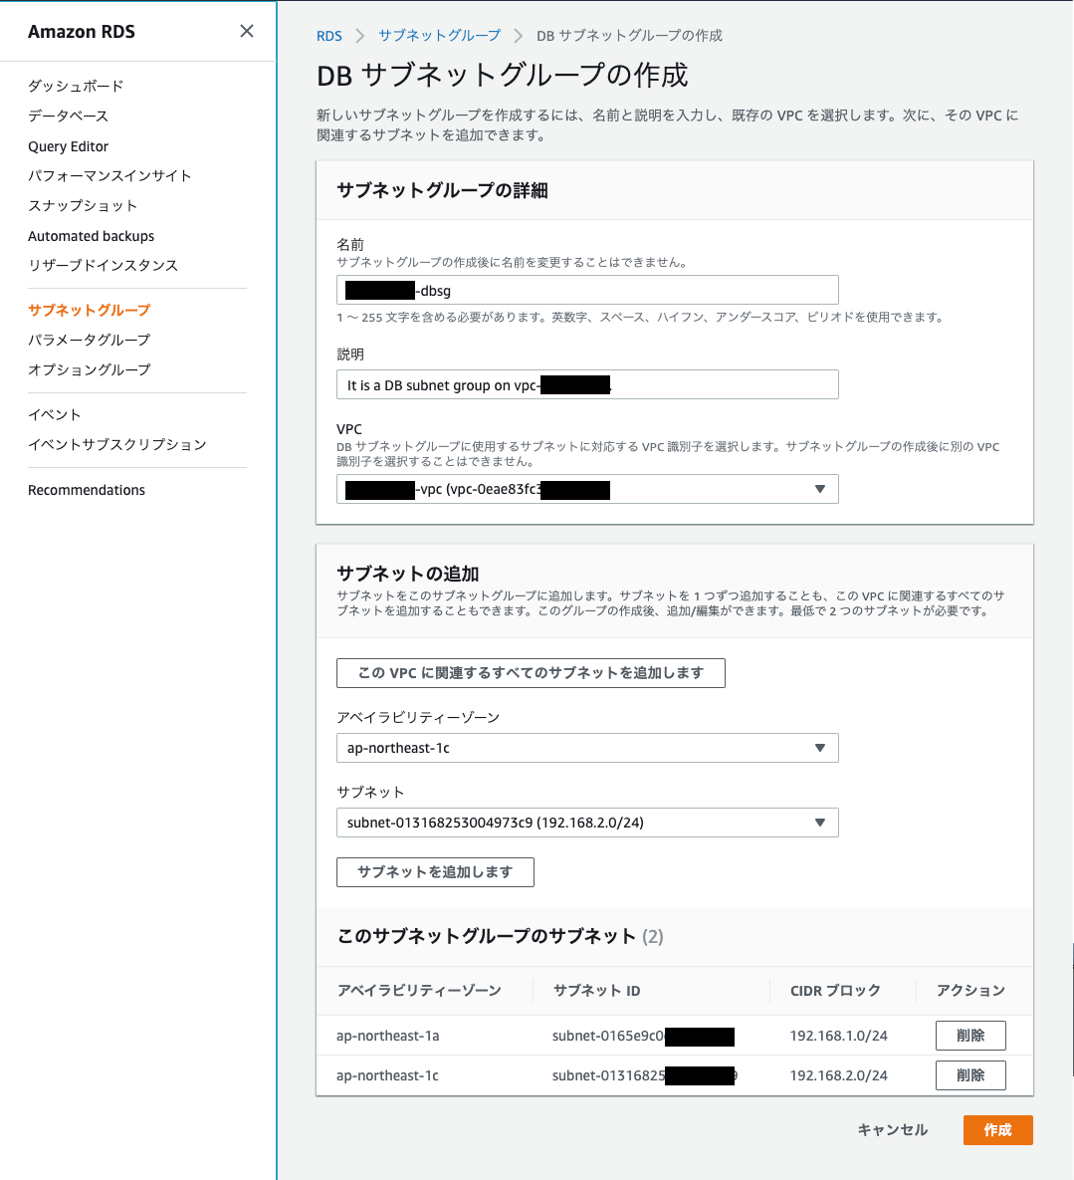
Task: Expand the アベイラビリティーゾーン dropdown
Action: pyautogui.click(x=587, y=748)
